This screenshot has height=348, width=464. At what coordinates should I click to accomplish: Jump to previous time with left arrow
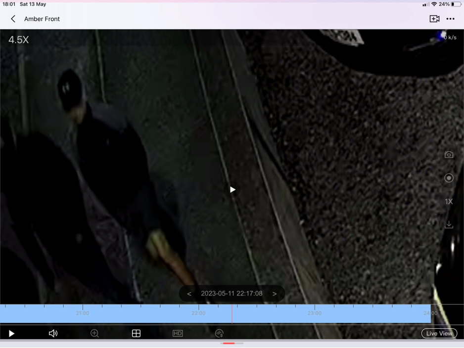coord(189,294)
